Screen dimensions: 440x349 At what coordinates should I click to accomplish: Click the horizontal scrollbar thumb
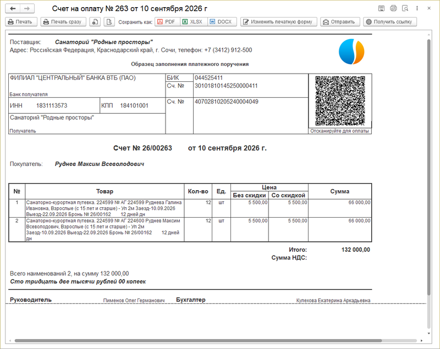pyautogui.click(x=198, y=341)
